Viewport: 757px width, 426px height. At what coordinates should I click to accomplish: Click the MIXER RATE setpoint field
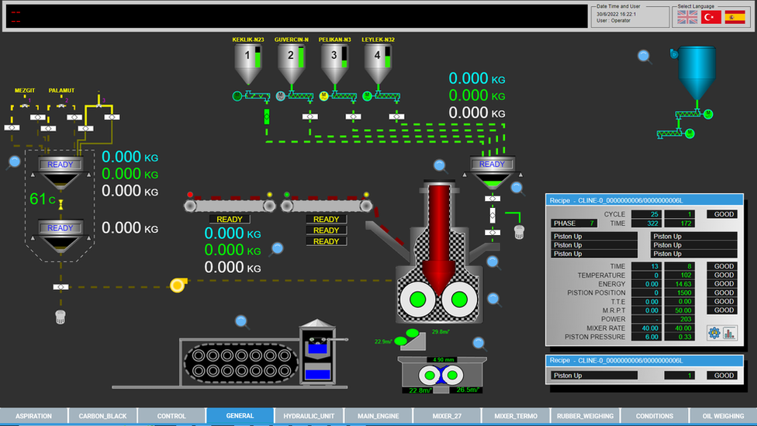[645, 327]
